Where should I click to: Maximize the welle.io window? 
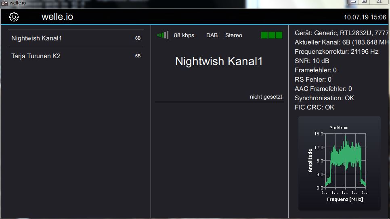coord(364,2)
